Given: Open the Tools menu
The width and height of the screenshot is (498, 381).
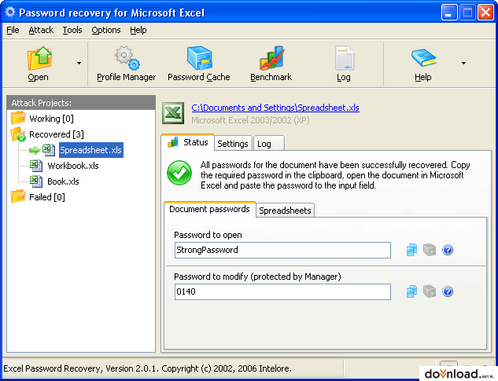Looking at the screenshot, I should coord(72,30).
